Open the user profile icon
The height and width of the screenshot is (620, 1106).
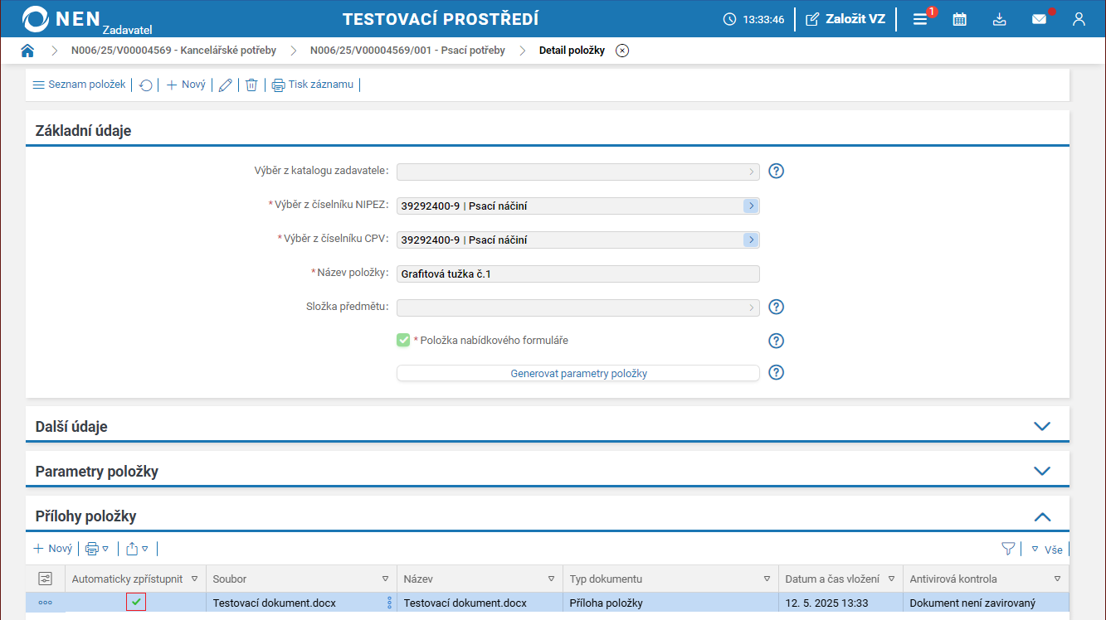pos(1079,19)
